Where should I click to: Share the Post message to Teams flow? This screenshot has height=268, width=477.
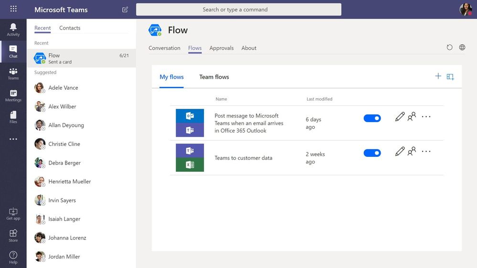(x=412, y=116)
